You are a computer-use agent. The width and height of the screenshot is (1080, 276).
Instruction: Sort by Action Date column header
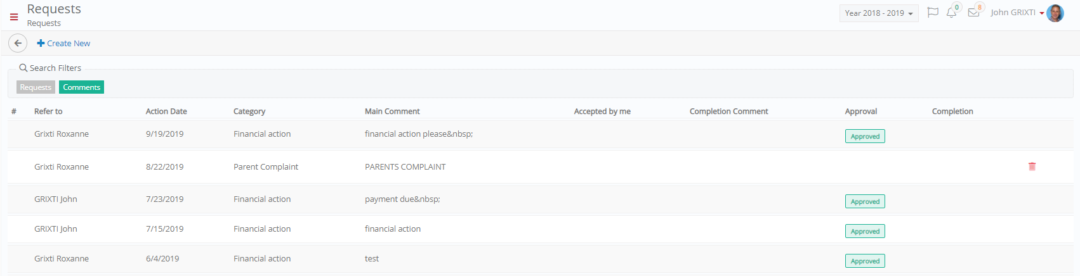point(166,111)
